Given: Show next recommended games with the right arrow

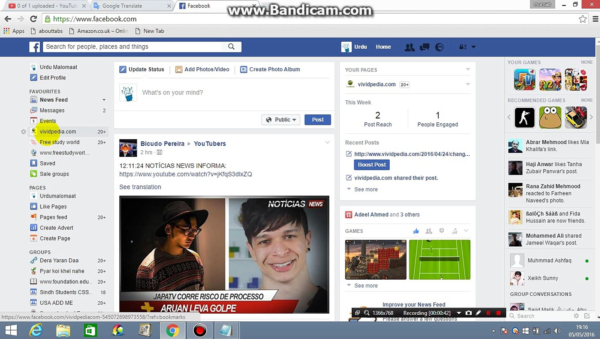Looking at the screenshot, I should click(591, 117).
